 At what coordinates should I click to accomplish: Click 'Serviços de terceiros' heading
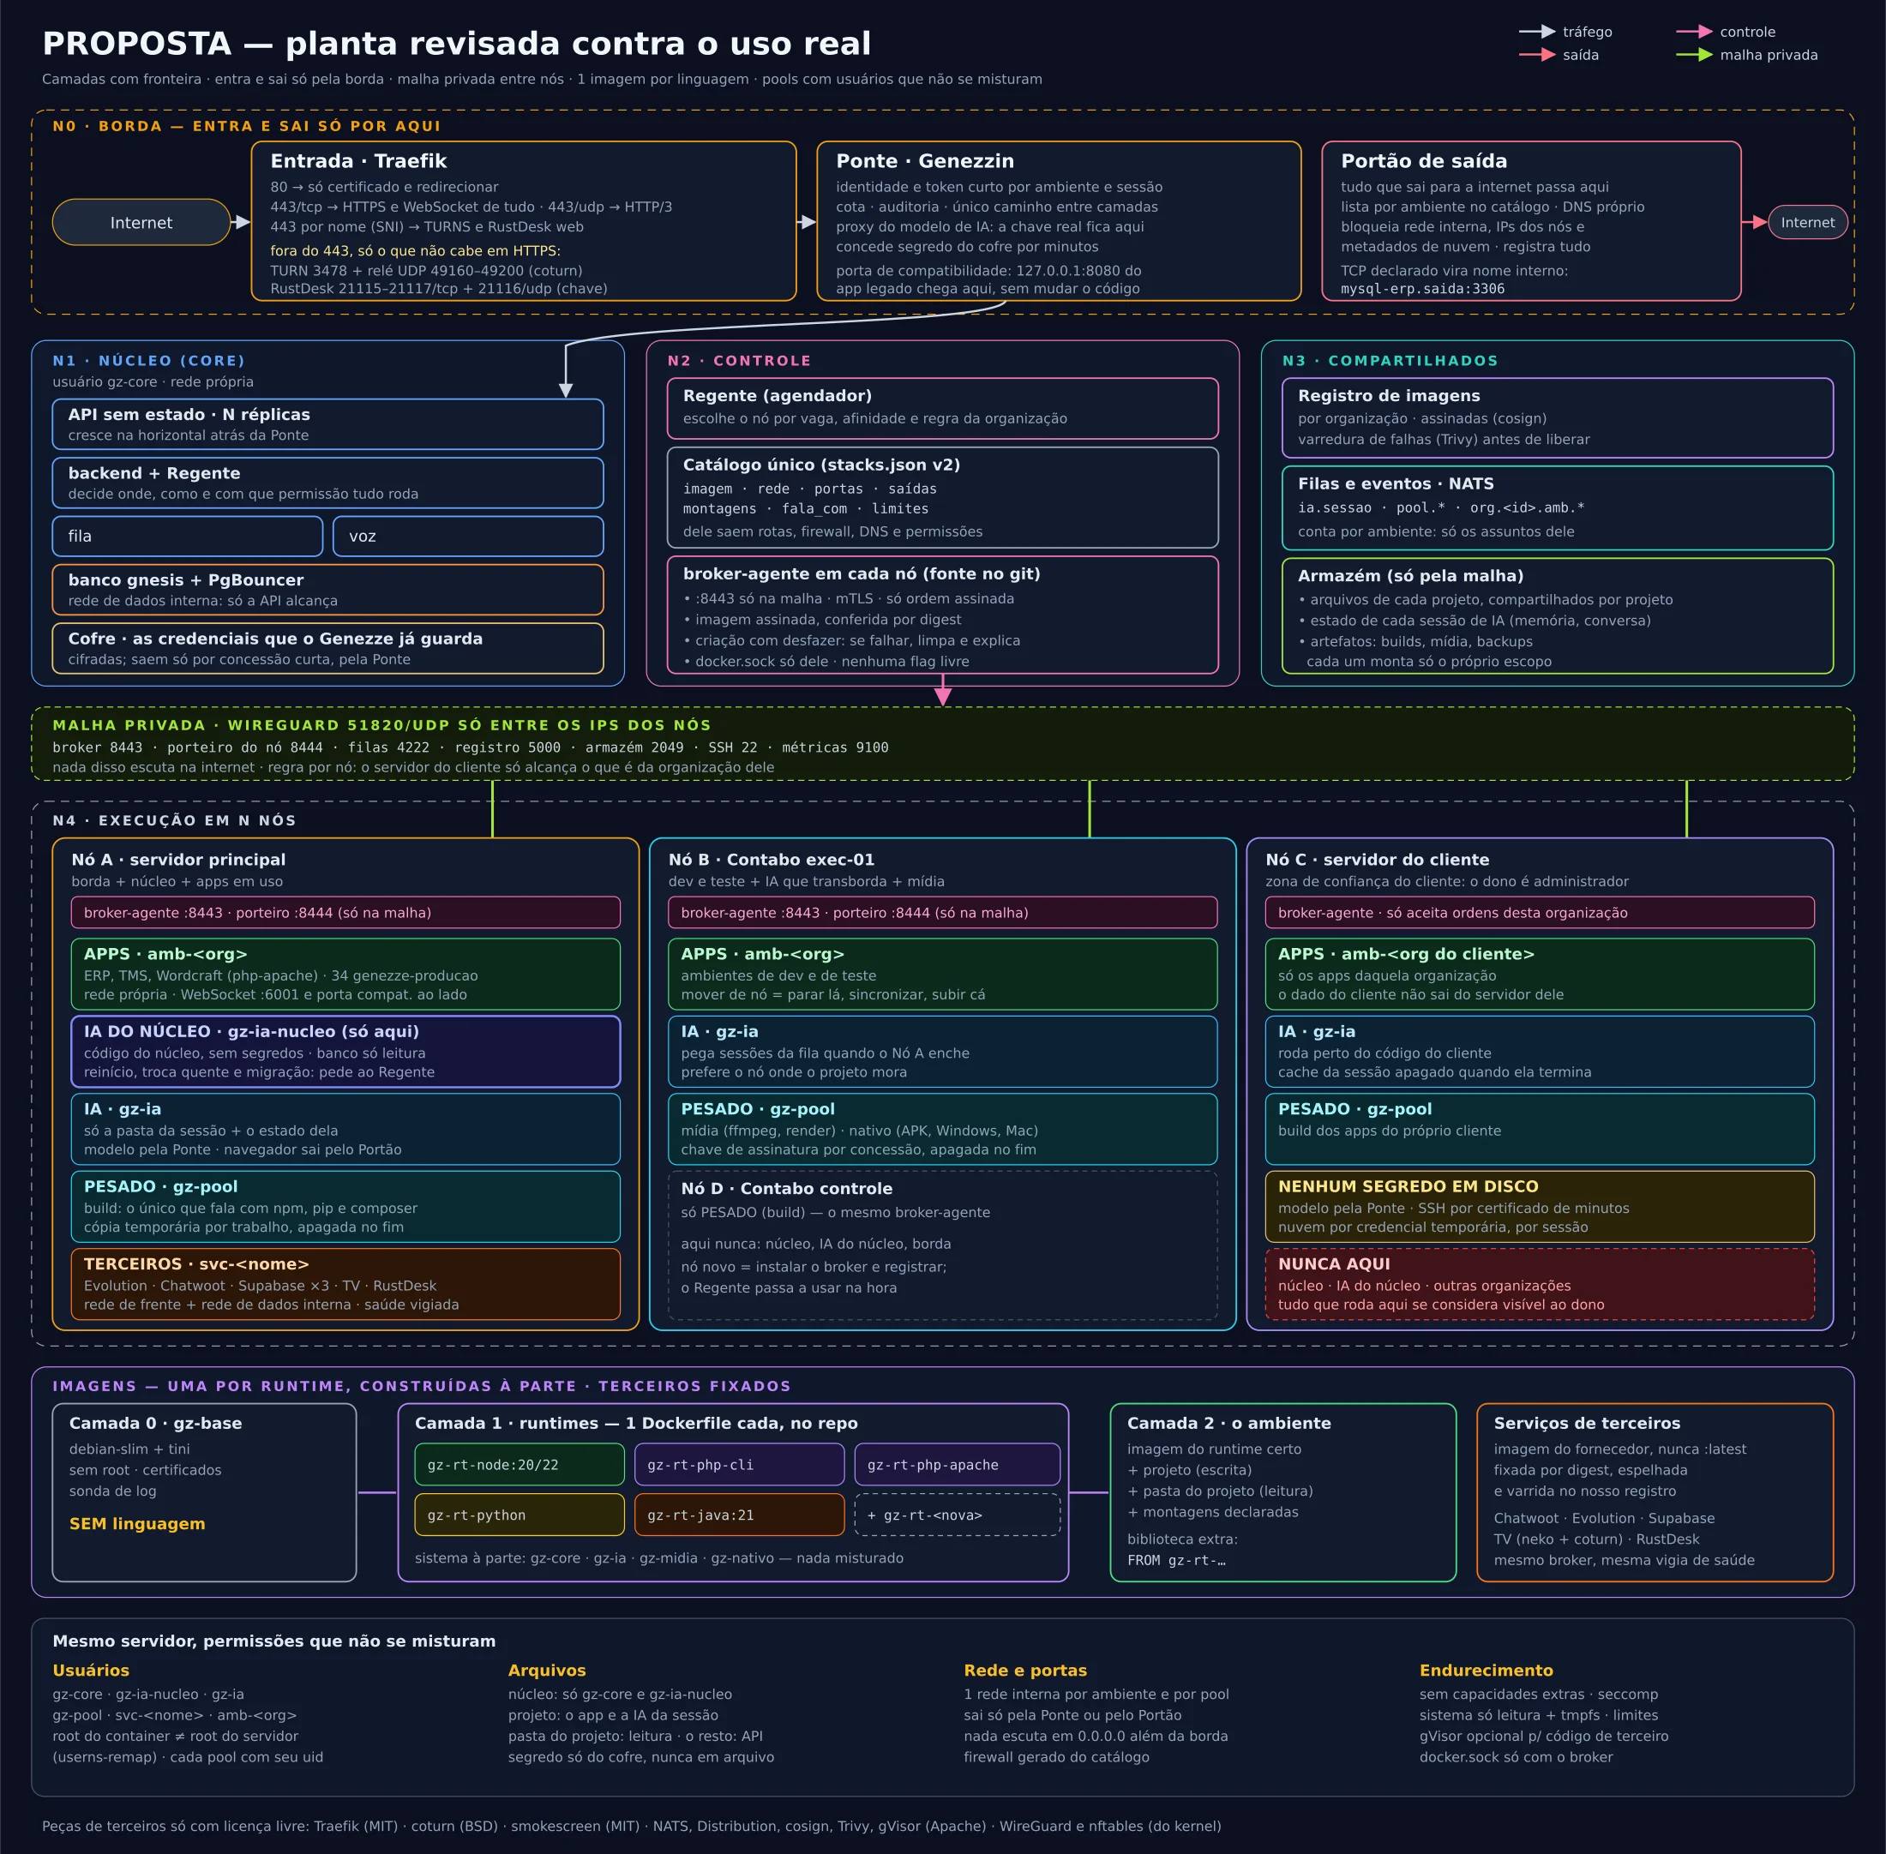tap(1587, 1424)
